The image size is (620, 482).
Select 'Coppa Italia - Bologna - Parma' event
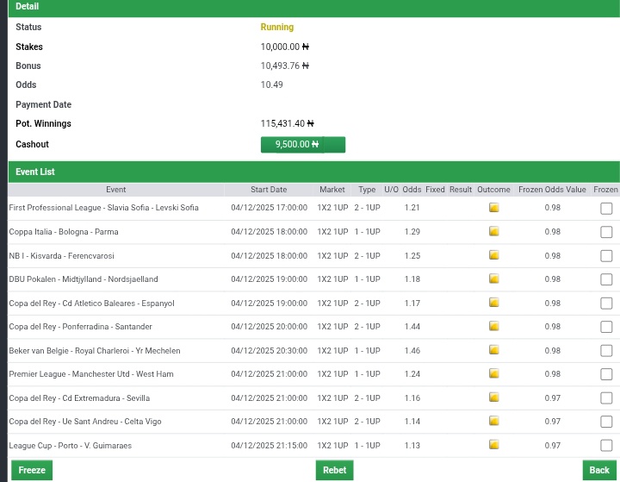64,232
